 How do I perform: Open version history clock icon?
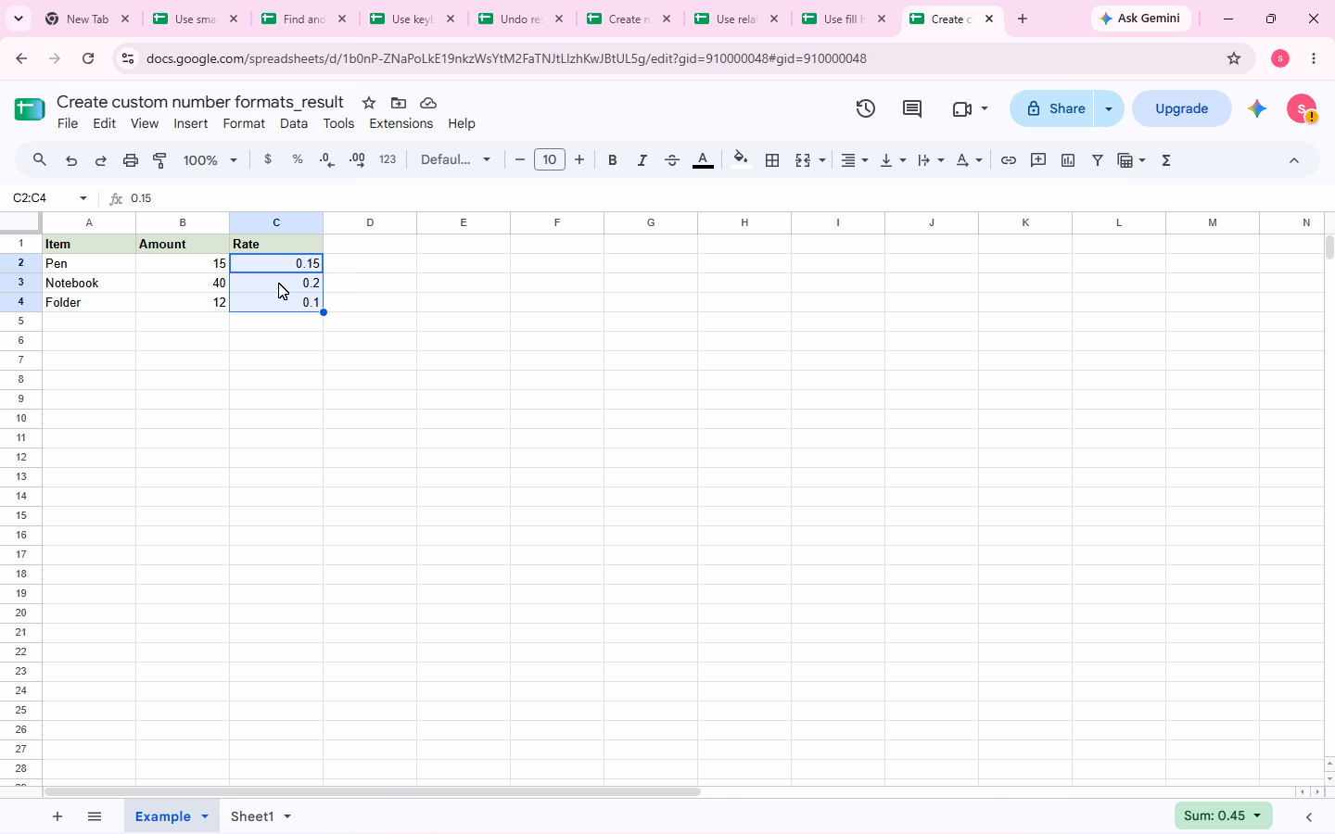(x=865, y=108)
